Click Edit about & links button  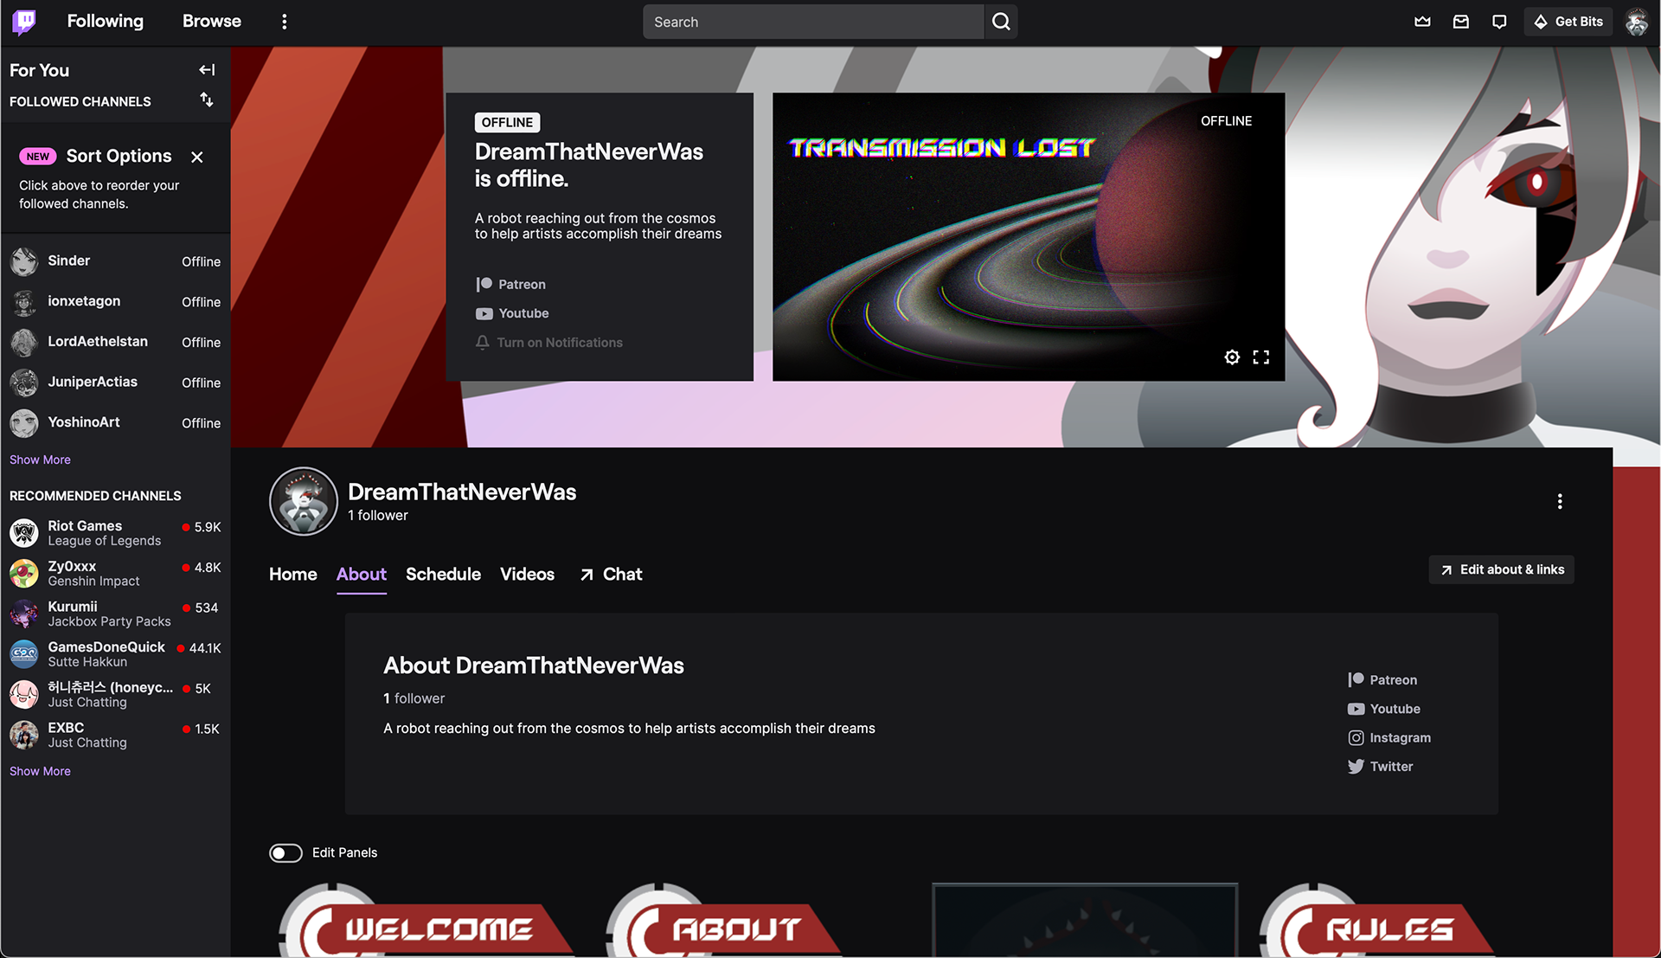(x=1502, y=569)
